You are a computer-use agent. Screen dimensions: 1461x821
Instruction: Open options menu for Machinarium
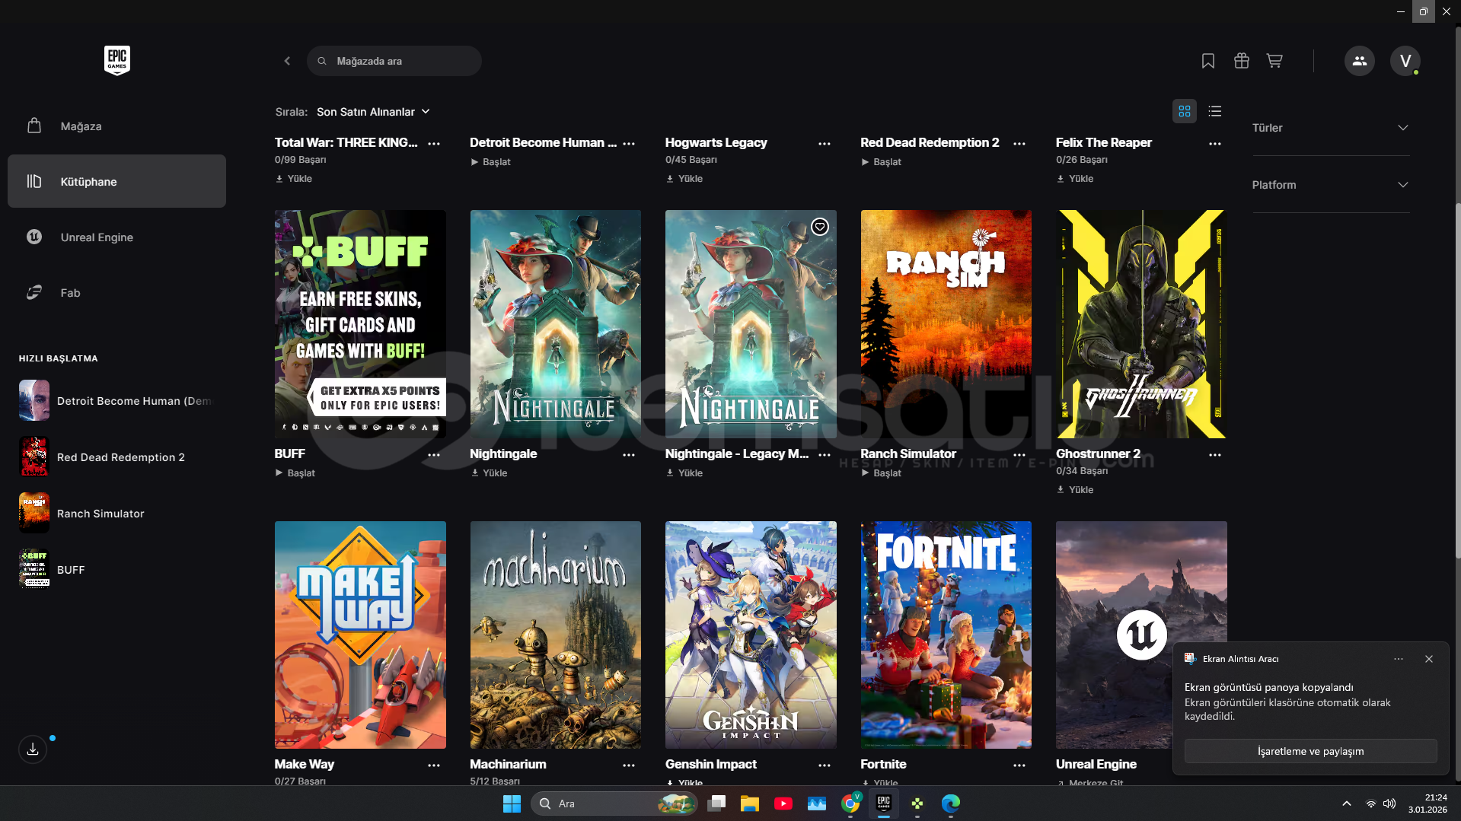coord(629,765)
